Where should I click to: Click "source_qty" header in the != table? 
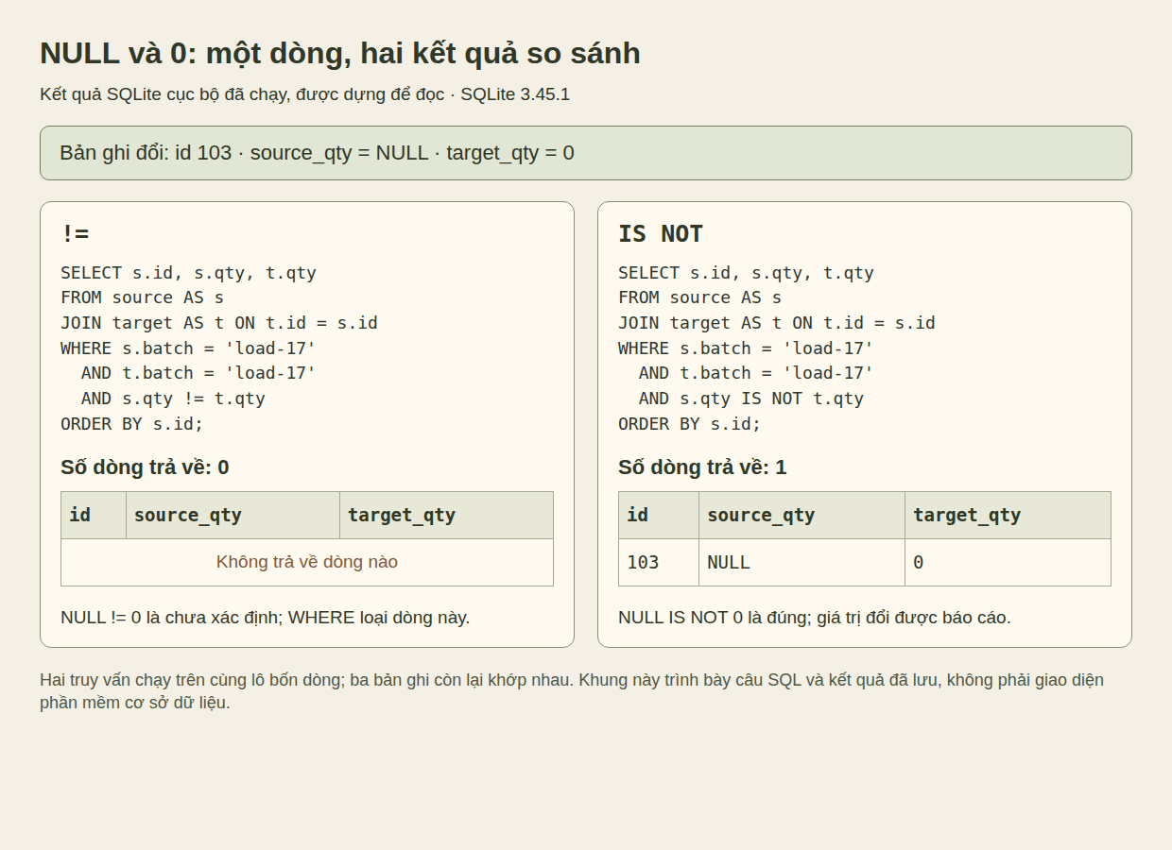coord(233,515)
